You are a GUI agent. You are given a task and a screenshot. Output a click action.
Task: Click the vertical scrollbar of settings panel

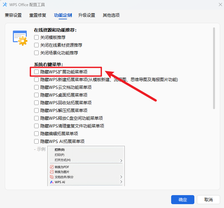point(214,68)
